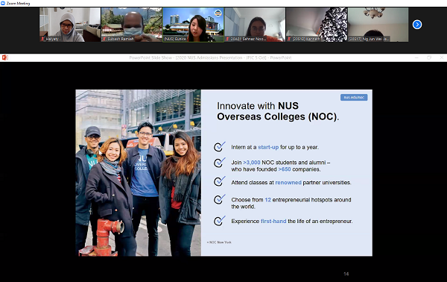The image size is (447, 282).
Task: Click the PowerPoint Slide Show window title
Action: click(x=210, y=57)
